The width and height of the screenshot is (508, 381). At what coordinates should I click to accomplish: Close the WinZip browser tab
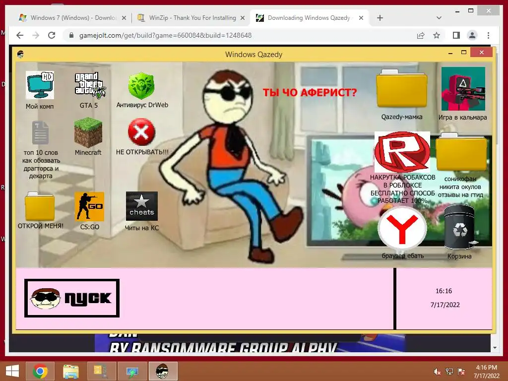[242, 18]
